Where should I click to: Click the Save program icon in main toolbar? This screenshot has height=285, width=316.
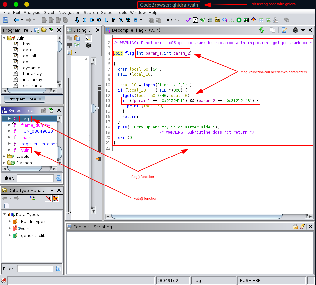point(5,20)
